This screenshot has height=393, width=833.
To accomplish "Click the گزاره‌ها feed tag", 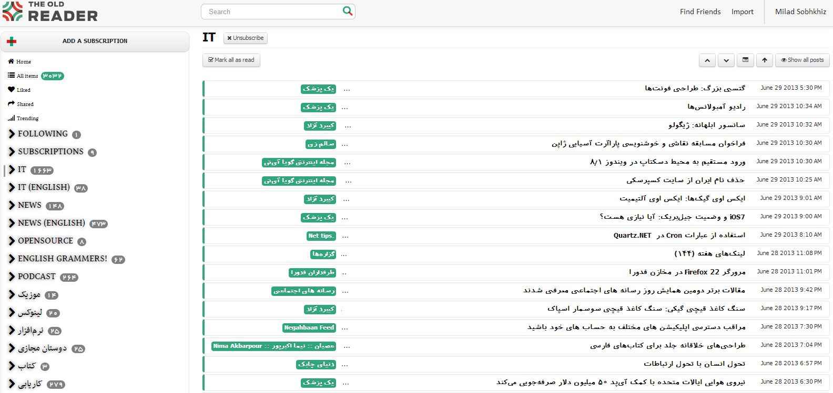I will tap(323, 254).
